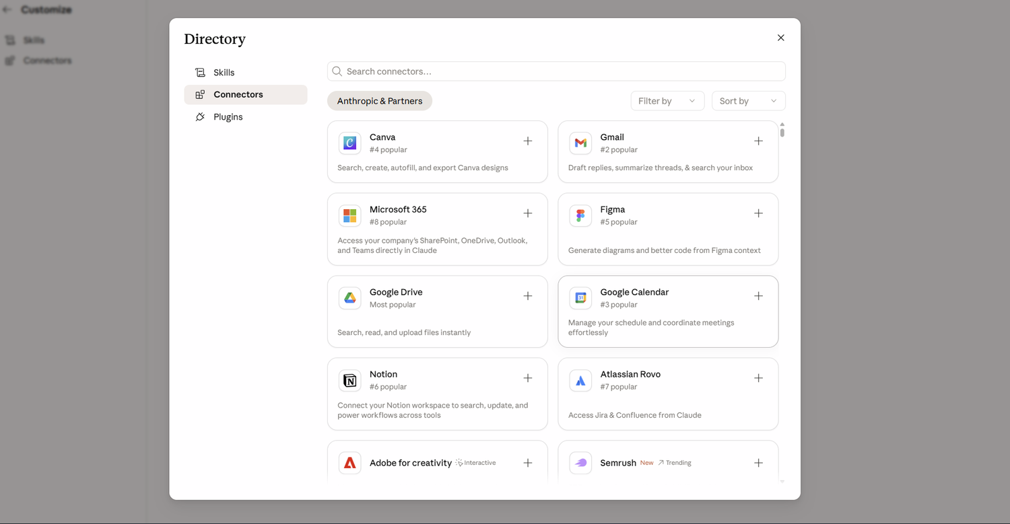Click the Plugins plug icon in sidebar
The image size is (1010, 524).
[x=200, y=117]
